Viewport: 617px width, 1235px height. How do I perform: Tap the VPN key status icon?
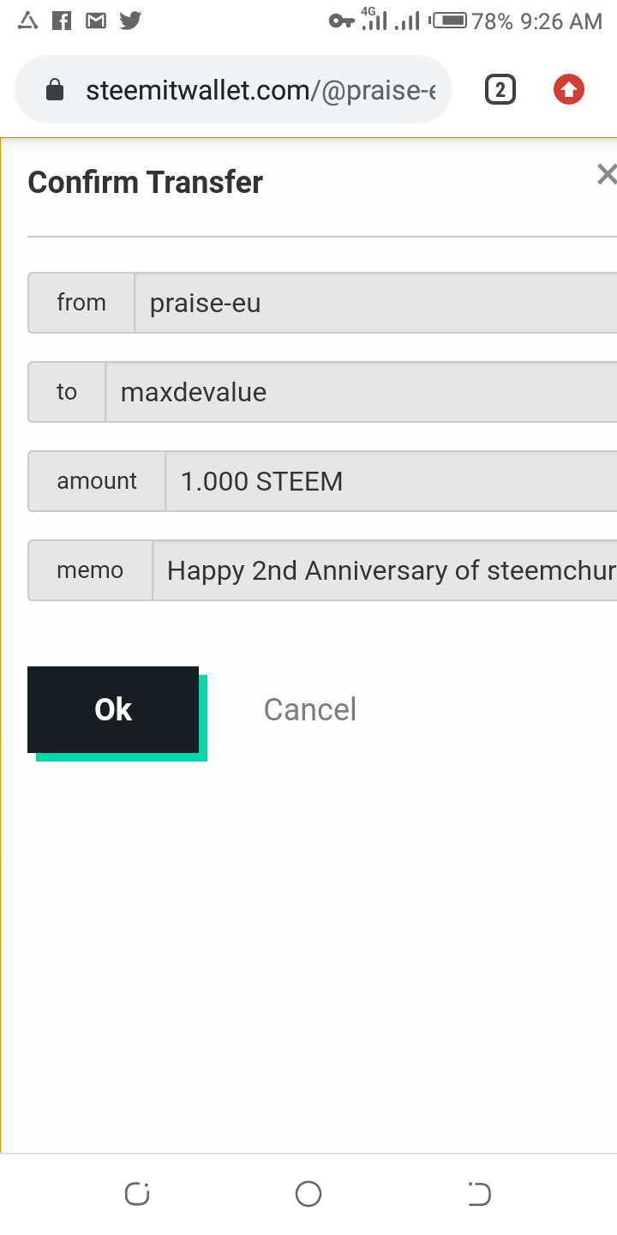[341, 21]
